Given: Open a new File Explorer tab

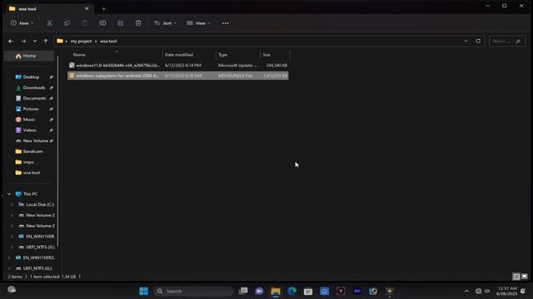Looking at the screenshot, I should (103, 9).
